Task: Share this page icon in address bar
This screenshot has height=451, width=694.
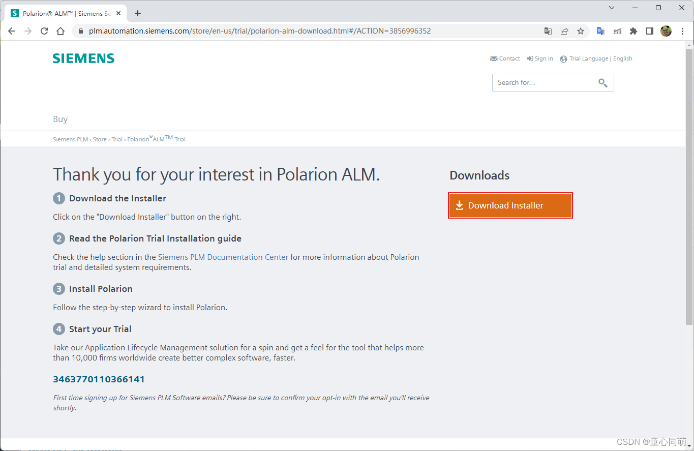Action: point(564,31)
